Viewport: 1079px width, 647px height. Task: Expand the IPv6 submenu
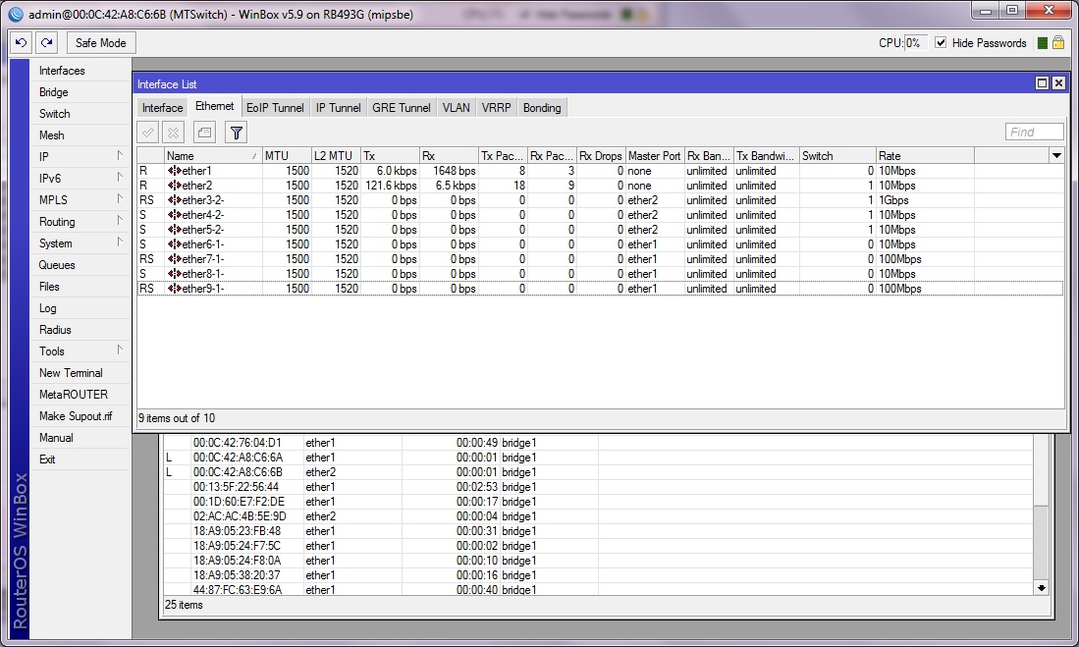pyautogui.click(x=120, y=178)
